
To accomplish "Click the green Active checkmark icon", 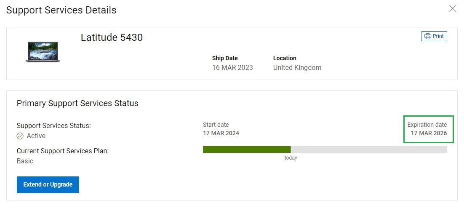I will (x=20, y=136).
